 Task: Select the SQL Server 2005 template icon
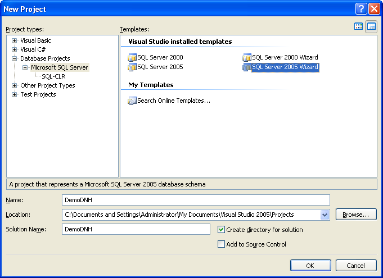132,67
